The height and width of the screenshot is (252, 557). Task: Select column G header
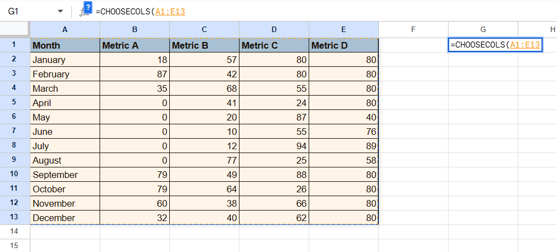(x=483, y=29)
